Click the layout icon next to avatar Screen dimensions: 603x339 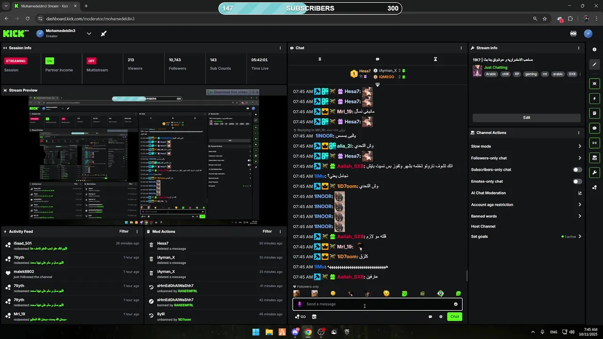(573, 33)
